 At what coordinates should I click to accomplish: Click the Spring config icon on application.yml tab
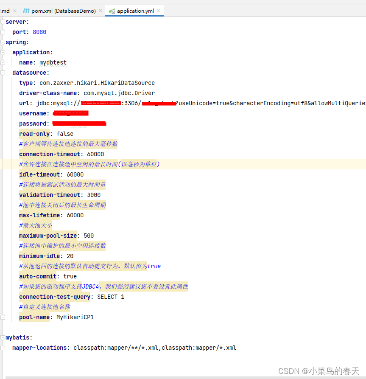pyautogui.click(x=112, y=11)
